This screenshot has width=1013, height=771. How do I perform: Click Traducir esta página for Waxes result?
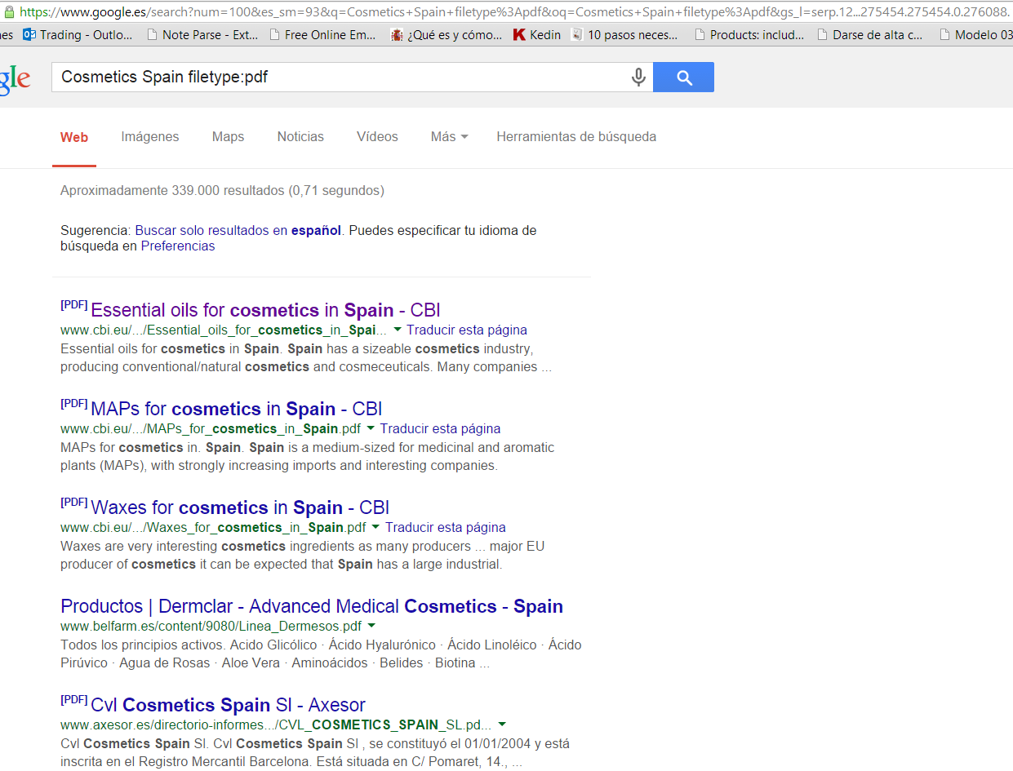pyautogui.click(x=446, y=527)
